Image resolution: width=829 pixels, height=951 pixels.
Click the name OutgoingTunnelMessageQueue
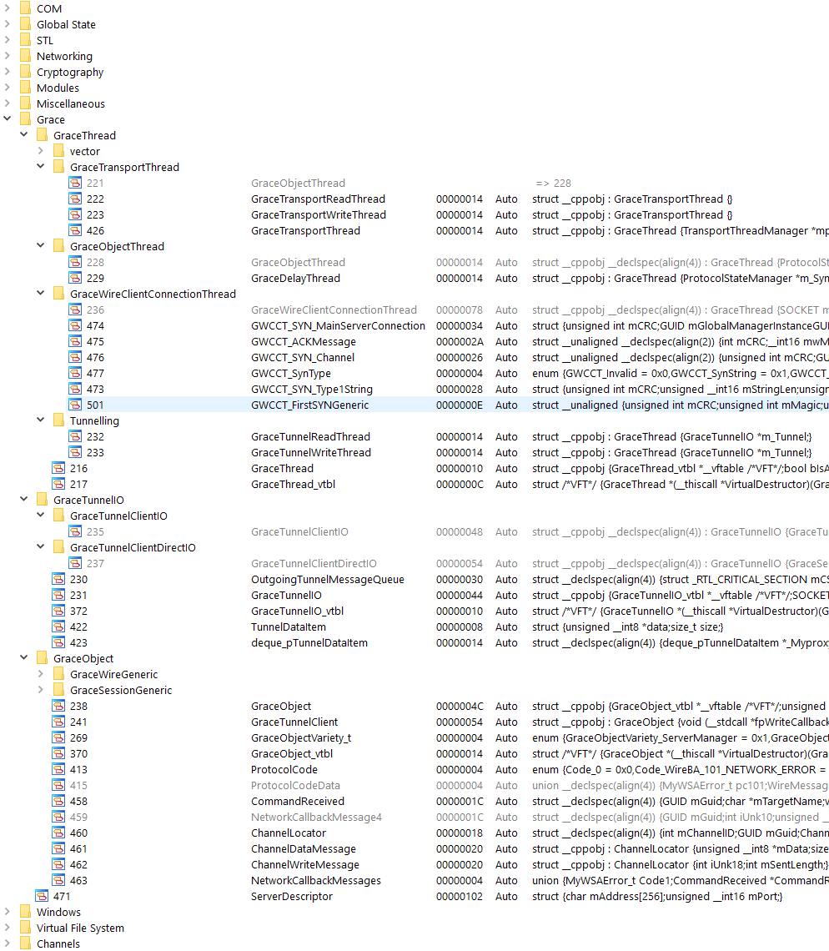pos(328,579)
